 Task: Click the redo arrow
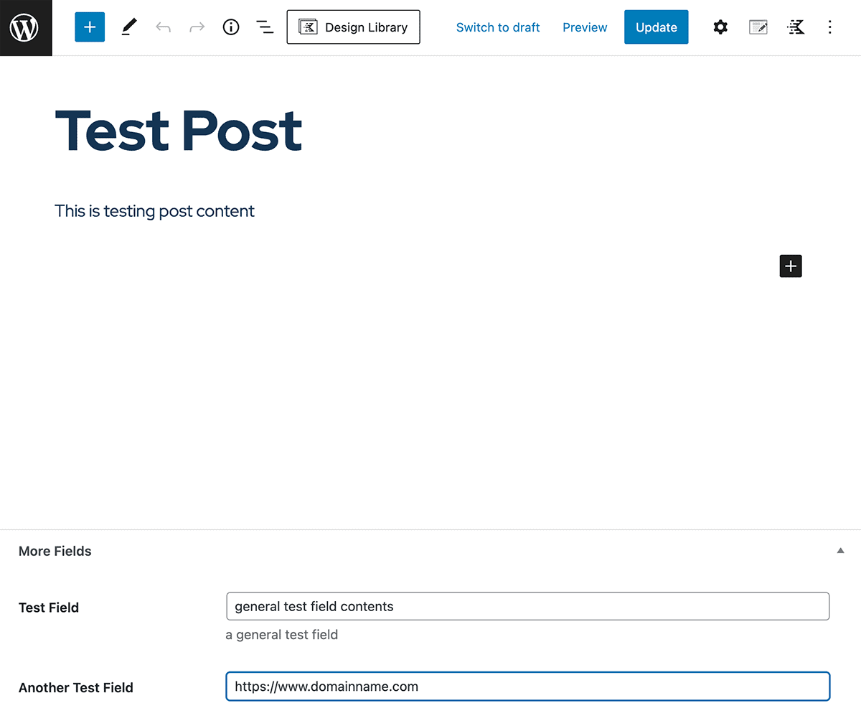point(196,27)
